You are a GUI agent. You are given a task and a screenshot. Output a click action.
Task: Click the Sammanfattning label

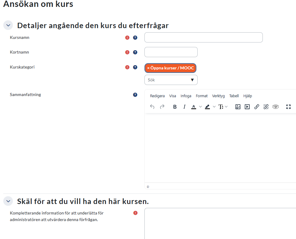(x=25, y=95)
